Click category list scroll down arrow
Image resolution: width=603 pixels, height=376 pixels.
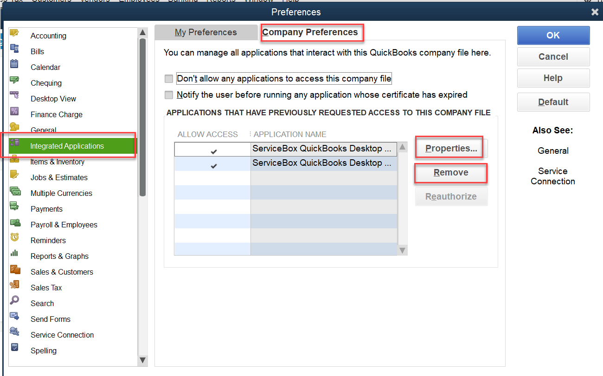tap(143, 360)
